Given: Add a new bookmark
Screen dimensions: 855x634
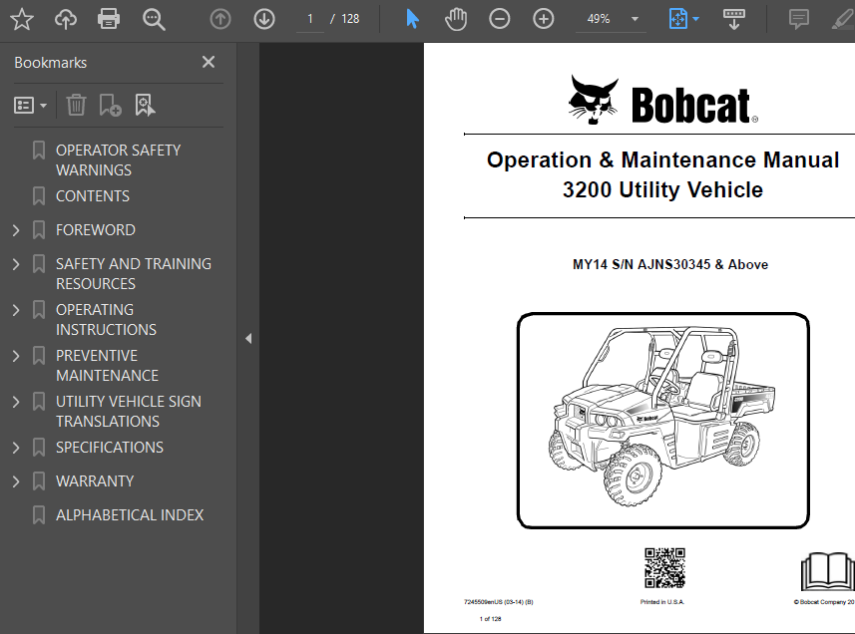Looking at the screenshot, I should coord(110,105).
